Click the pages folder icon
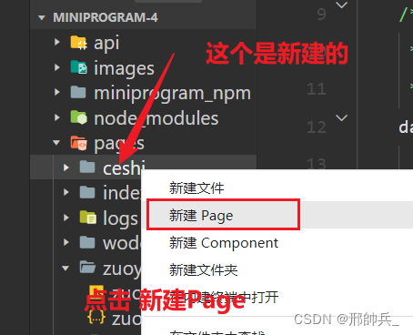413x335 pixels. pyautogui.click(x=78, y=143)
